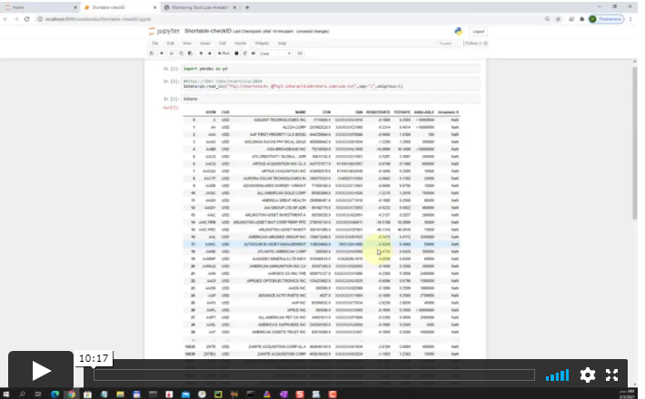Cut the selected cell with scissors icon
The image size is (645, 399).
(x=172, y=54)
